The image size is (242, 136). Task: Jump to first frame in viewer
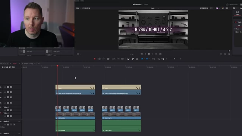coord(142,54)
